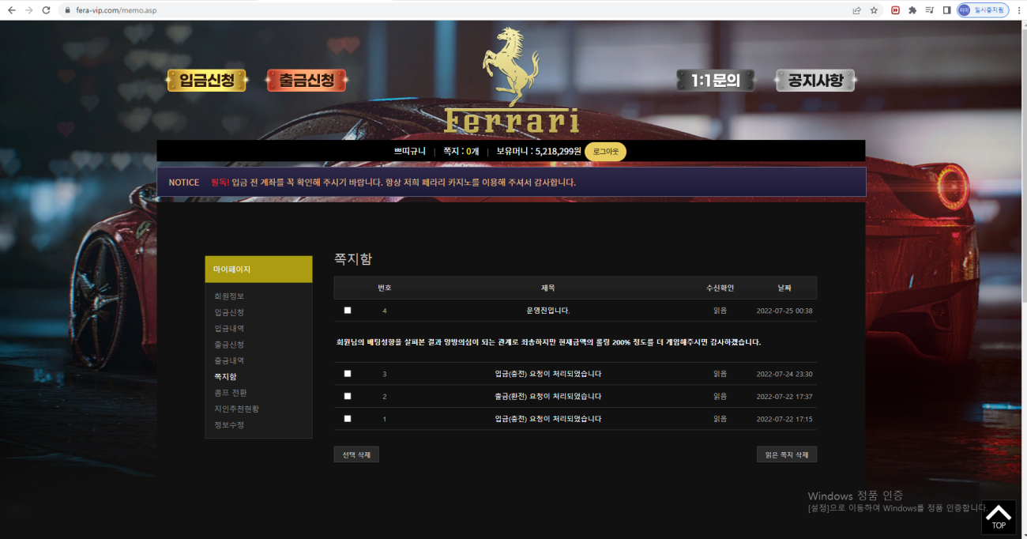The width and height of the screenshot is (1027, 539).
Task: Open the 출금신청 withdrawal banner button
Action: point(307,80)
